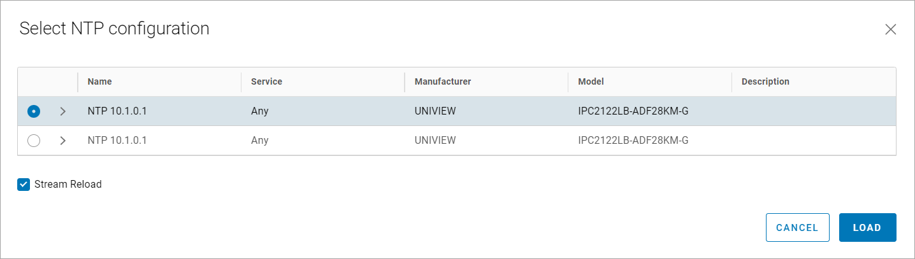This screenshot has height=259, width=915.
Task: Click UNIVIEW in the highlighted row
Action: [435, 111]
